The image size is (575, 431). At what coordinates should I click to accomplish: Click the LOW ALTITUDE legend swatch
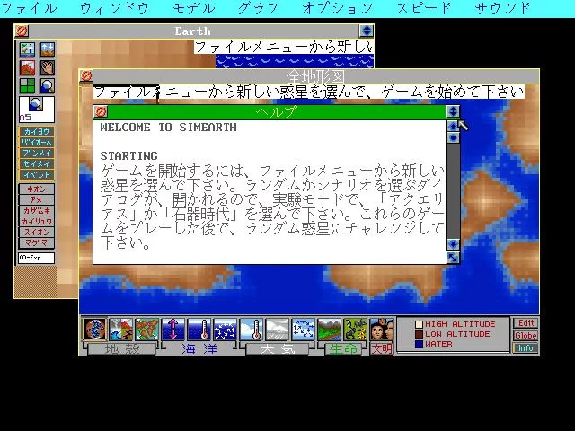pyautogui.click(x=420, y=334)
